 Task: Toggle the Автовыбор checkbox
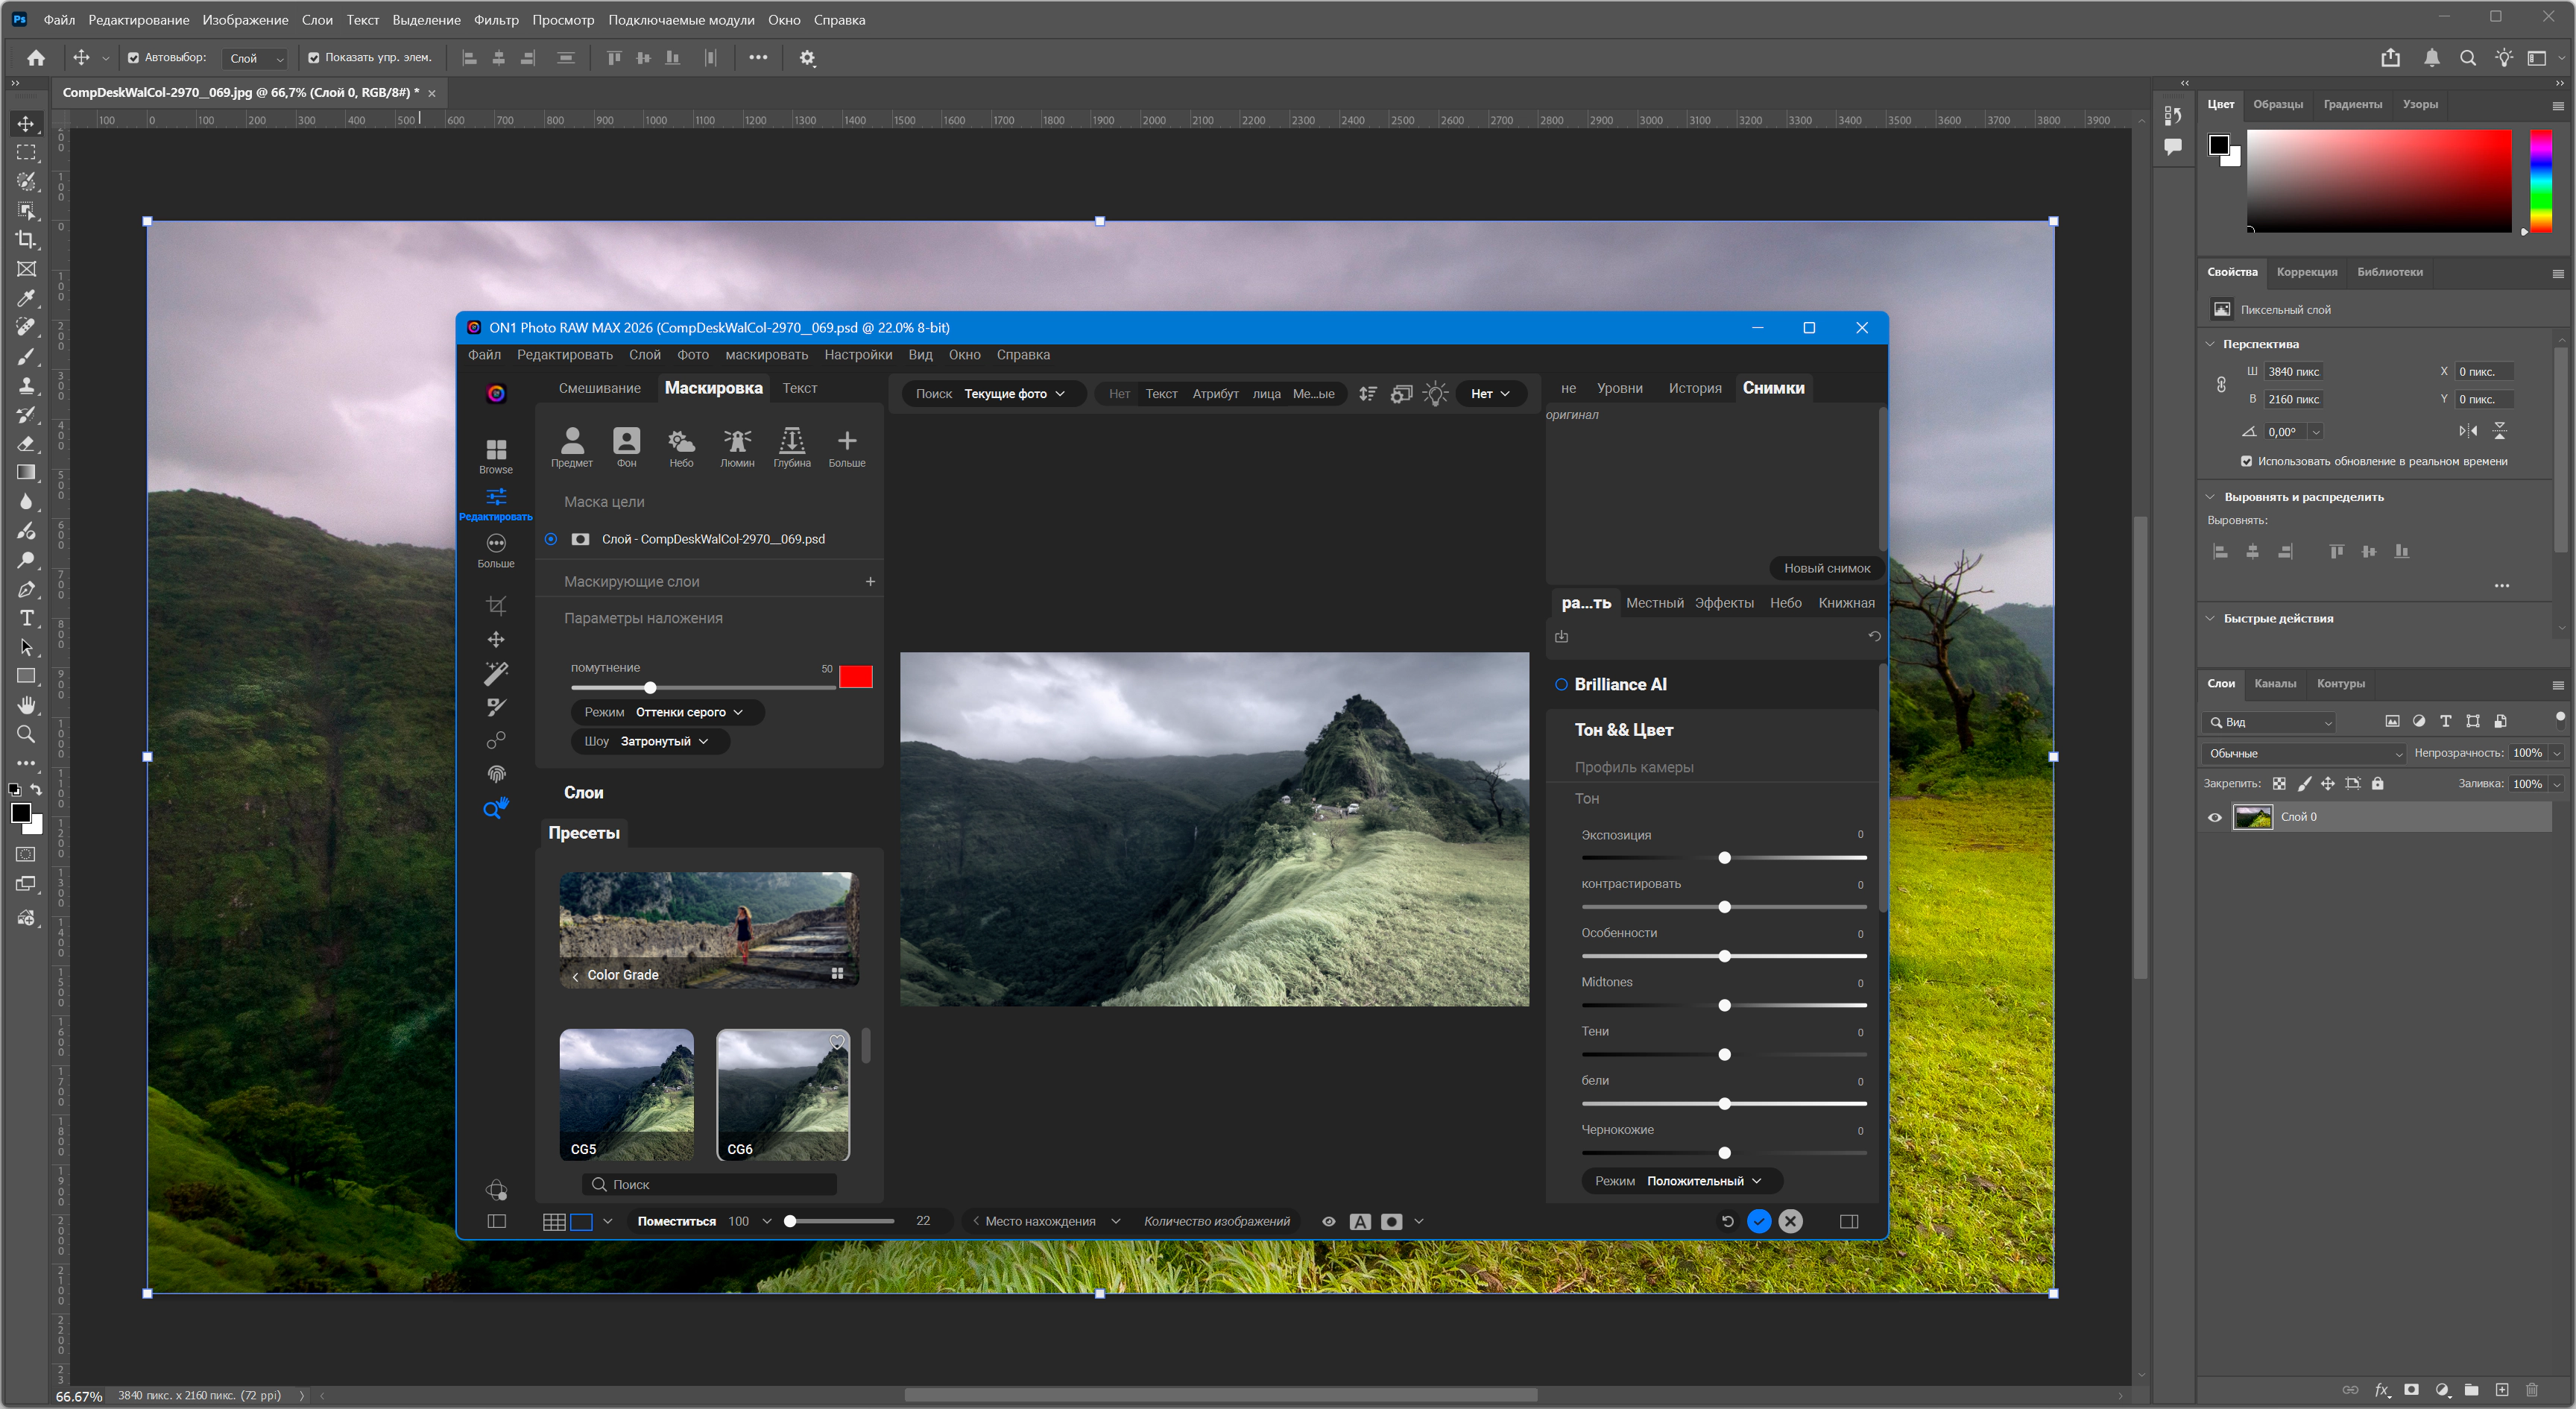pos(134,58)
